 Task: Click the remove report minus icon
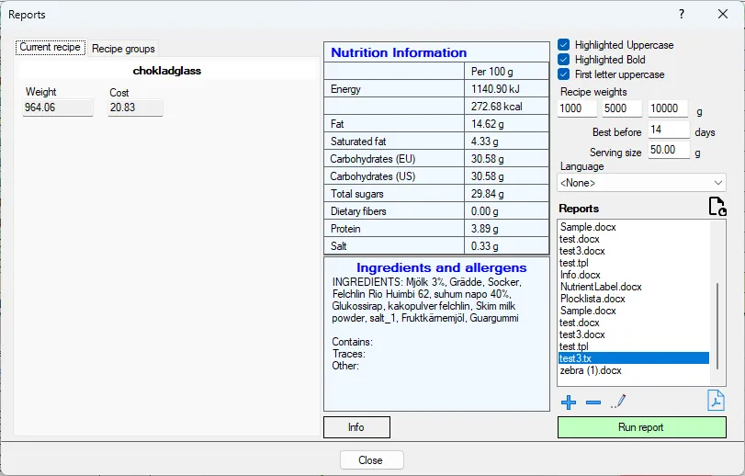593,402
